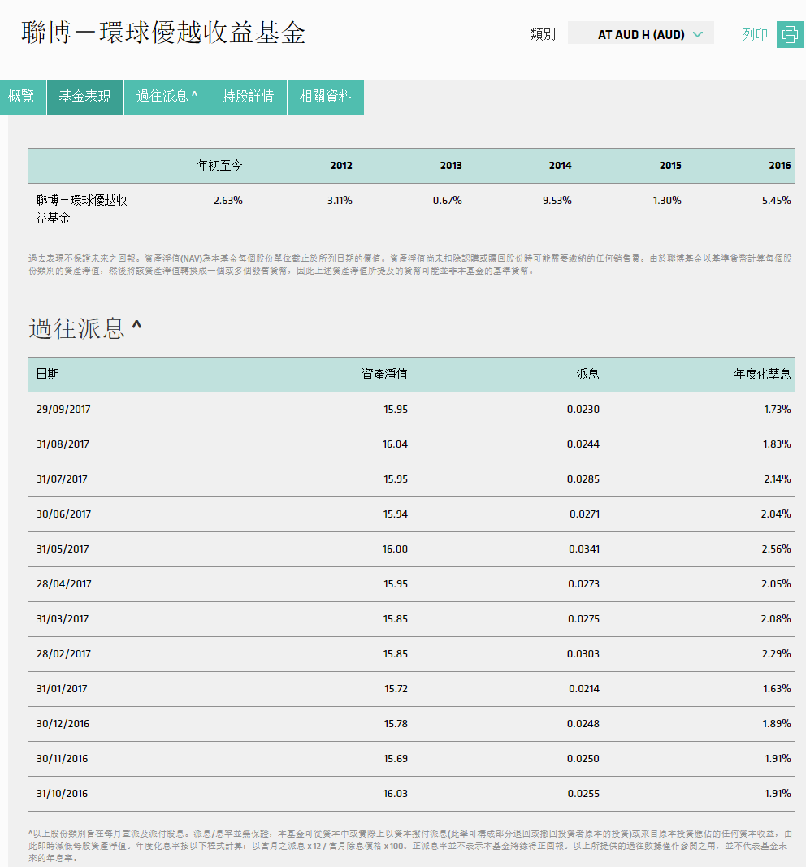Viewport: 806px width, 867px height.
Task: Click NAV 16.04 in the 31/08/2017 row
Action: (x=395, y=444)
